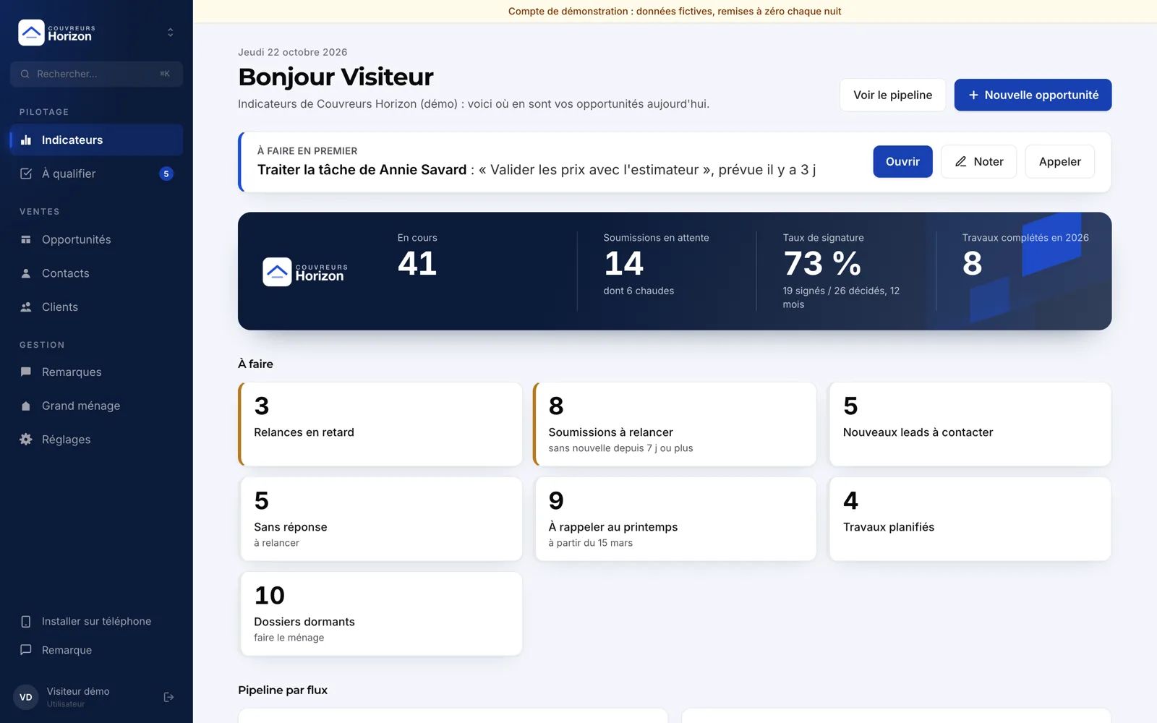Screen dimensions: 1157x723
Task: Click the Remarque feedback bubble icon
Action: [x=26, y=650]
